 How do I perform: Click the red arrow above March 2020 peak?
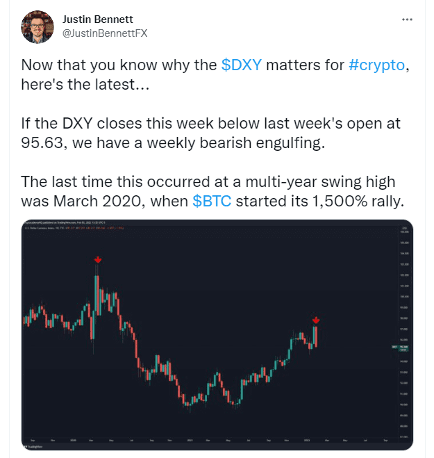[98, 260]
